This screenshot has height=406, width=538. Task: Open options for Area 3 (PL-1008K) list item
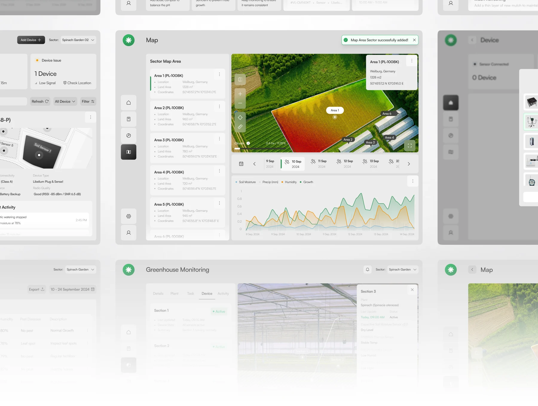(x=219, y=139)
